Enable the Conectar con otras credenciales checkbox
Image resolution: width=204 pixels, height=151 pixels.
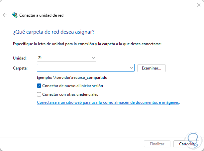[39, 94]
